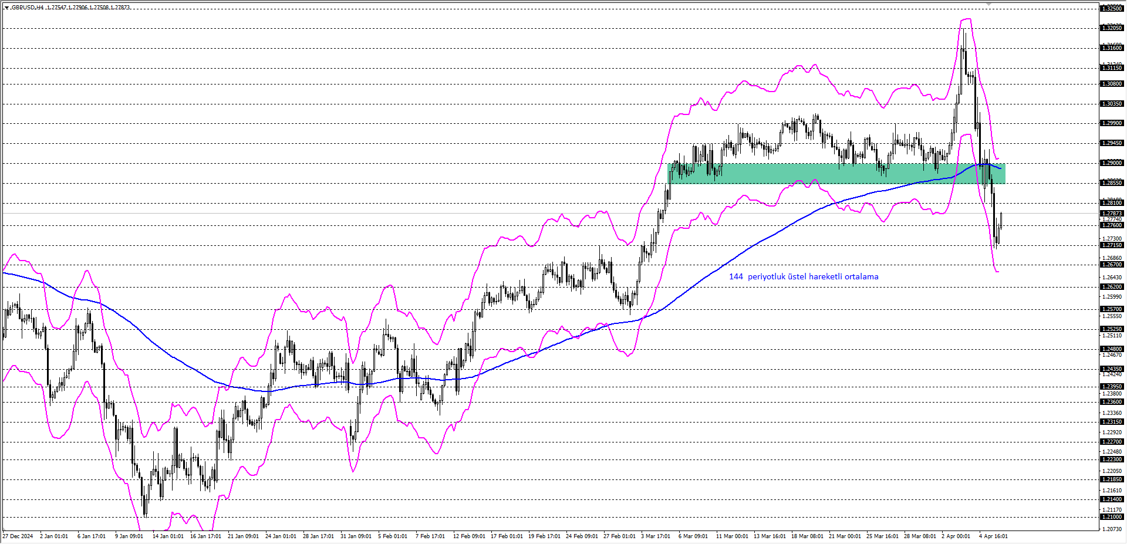Click the '27 Feb 01:01' time axis label
The width and height of the screenshot is (1127, 544).
point(619,536)
